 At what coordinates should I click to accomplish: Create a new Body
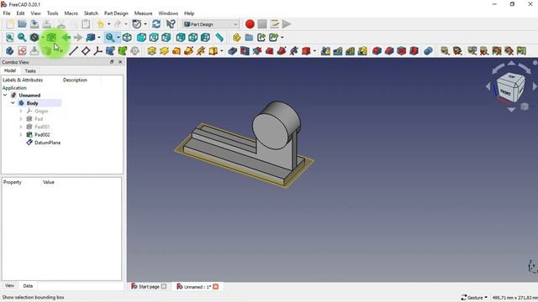pyautogui.click(x=9, y=51)
